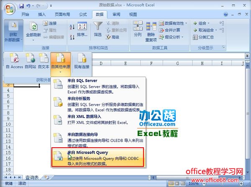The height and width of the screenshot is (187, 251).
Task: Select row 10 header
Action: (8, 124)
